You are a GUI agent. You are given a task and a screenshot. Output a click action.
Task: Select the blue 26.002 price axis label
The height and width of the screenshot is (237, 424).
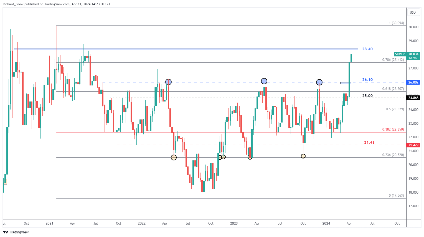tap(413, 82)
